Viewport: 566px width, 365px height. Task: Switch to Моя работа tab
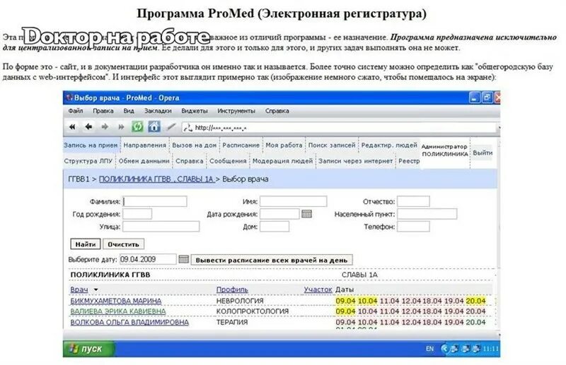click(x=284, y=145)
